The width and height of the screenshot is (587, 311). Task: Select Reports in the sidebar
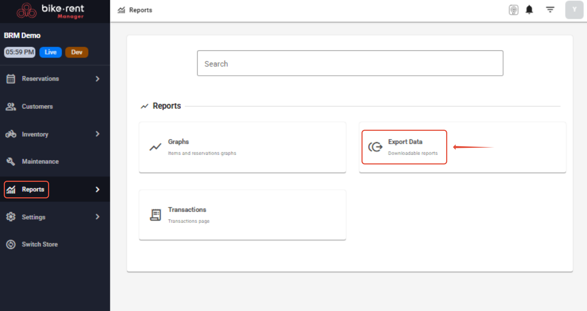tap(33, 189)
